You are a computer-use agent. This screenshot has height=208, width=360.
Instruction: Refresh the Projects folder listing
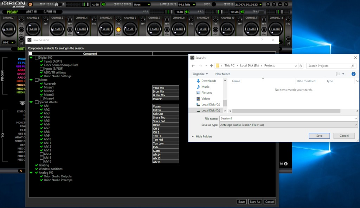click(x=301, y=66)
